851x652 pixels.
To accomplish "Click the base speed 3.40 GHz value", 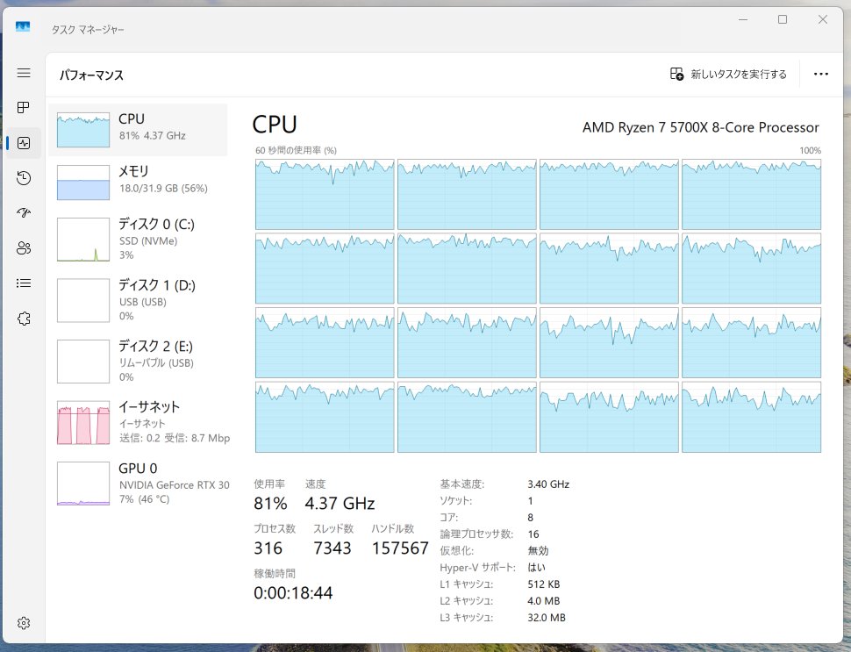I will coord(548,484).
